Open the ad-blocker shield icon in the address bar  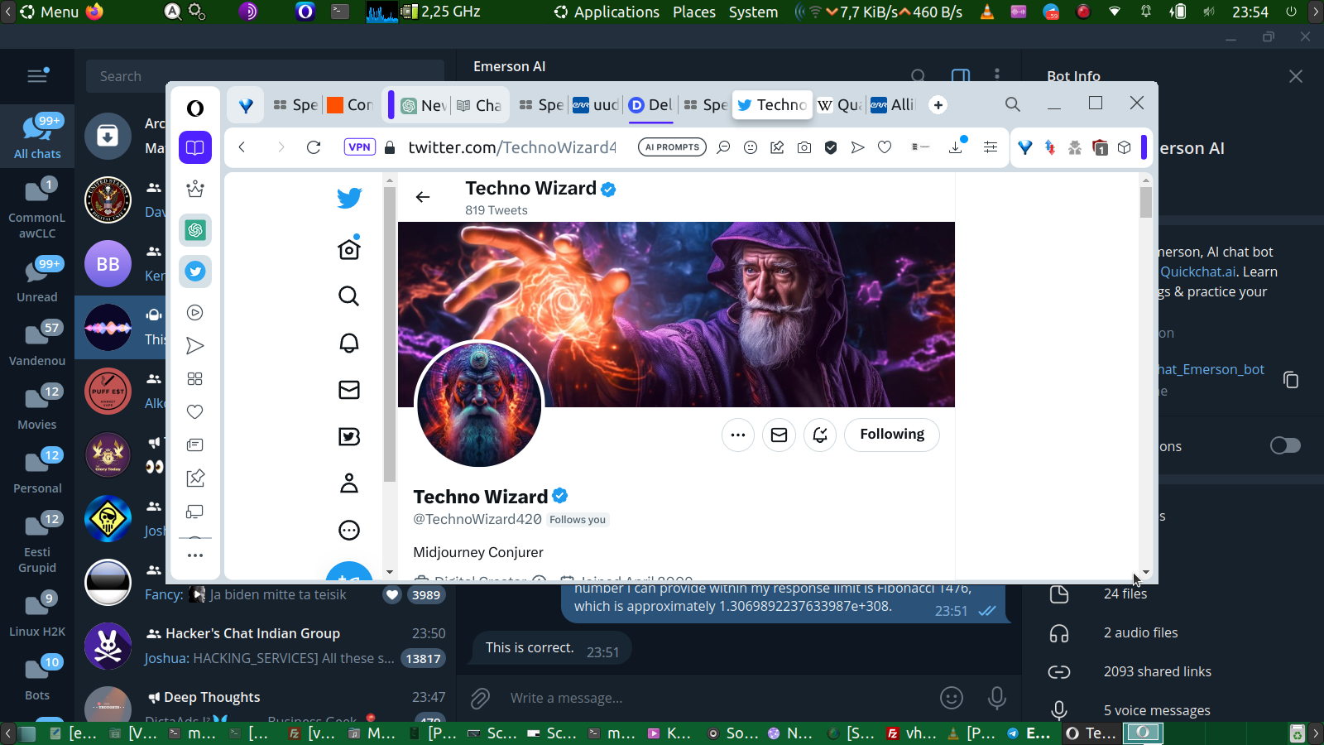(831, 147)
